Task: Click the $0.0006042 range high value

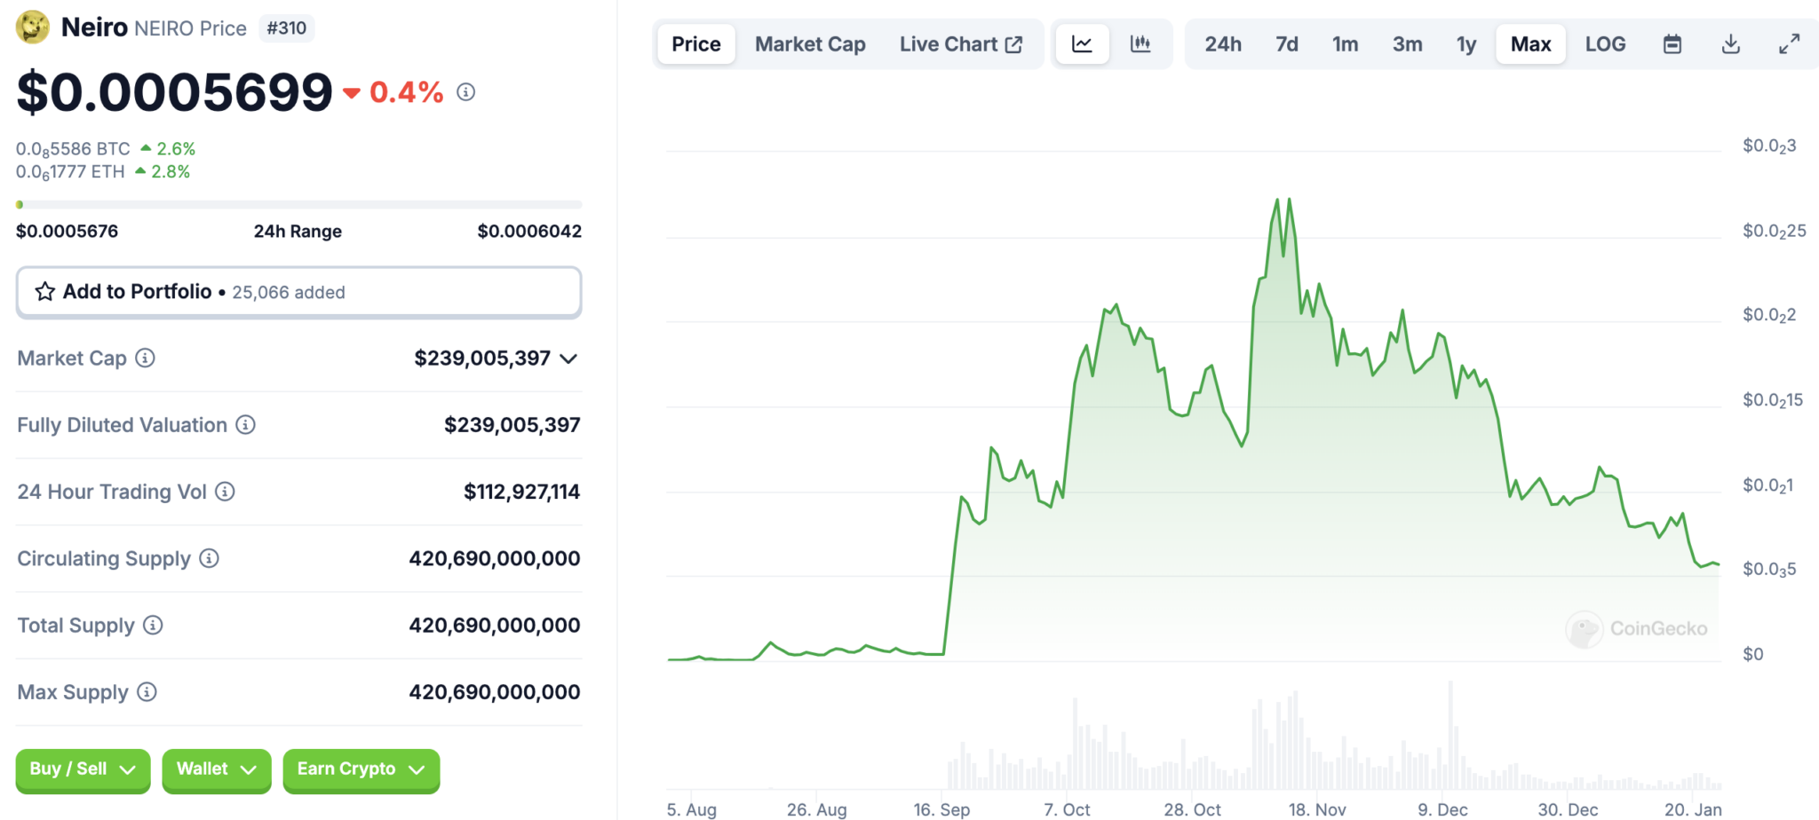Action: point(529,232)
